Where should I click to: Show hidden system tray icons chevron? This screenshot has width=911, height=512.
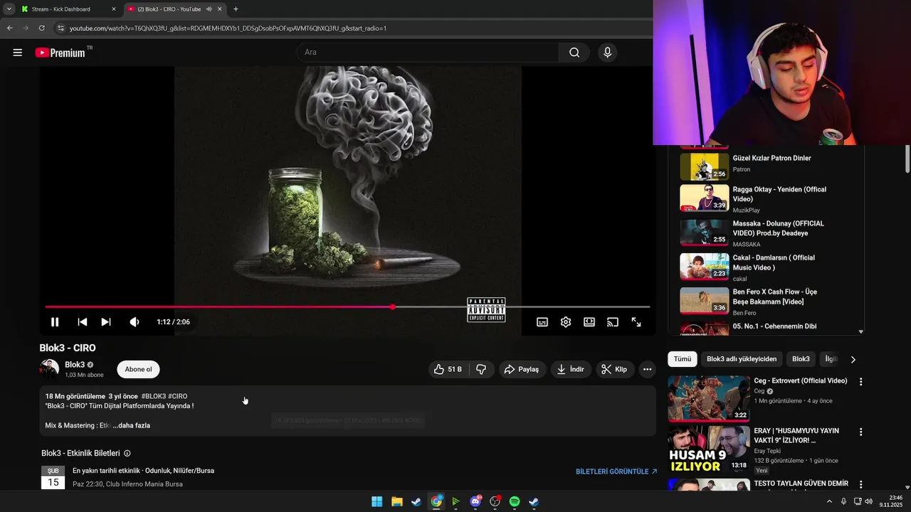pos(829,501)
